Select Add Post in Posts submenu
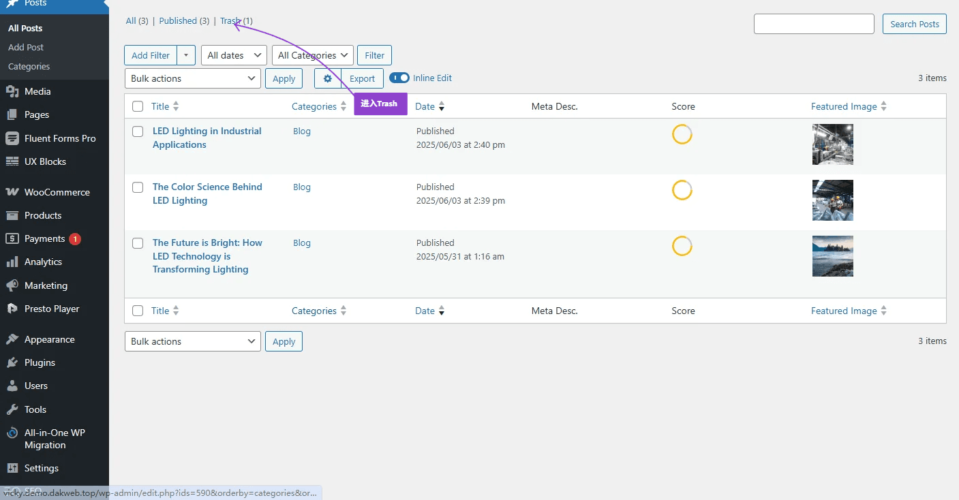The image size is (959, 500). pos(26,47)
